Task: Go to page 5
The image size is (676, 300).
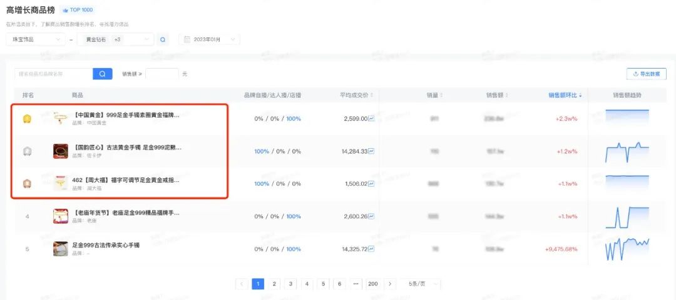Action: 323,284
